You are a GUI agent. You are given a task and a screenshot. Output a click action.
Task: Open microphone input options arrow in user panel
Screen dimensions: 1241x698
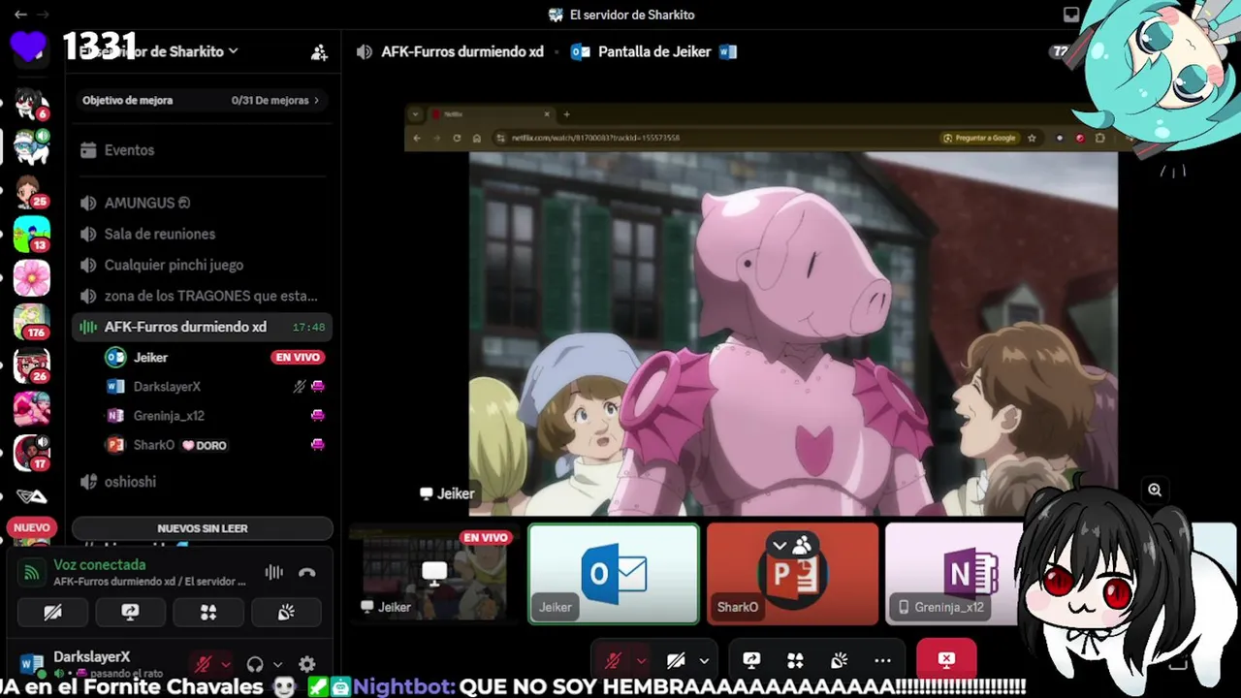click(x=226, y=664)
